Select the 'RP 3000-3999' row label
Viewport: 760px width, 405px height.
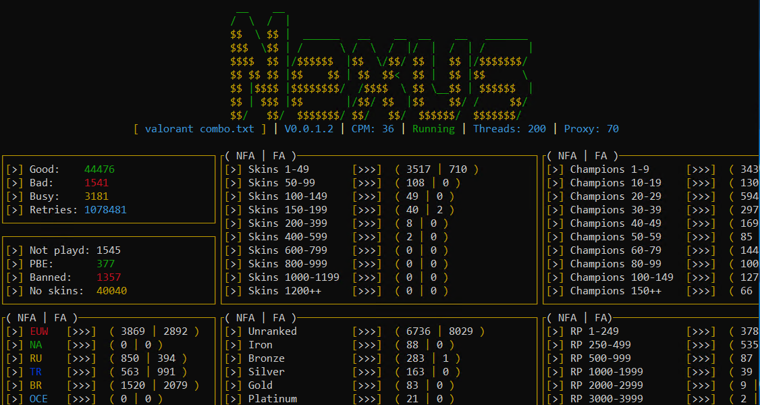tap(607, 399)
